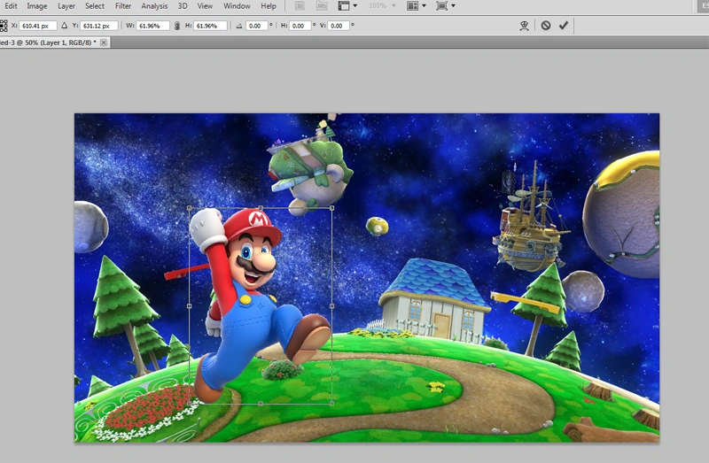The height and width of the screenshot is (463, 709).
Task: Open the Layer menu
Action: pyautogui.click(x=66, y=6)
